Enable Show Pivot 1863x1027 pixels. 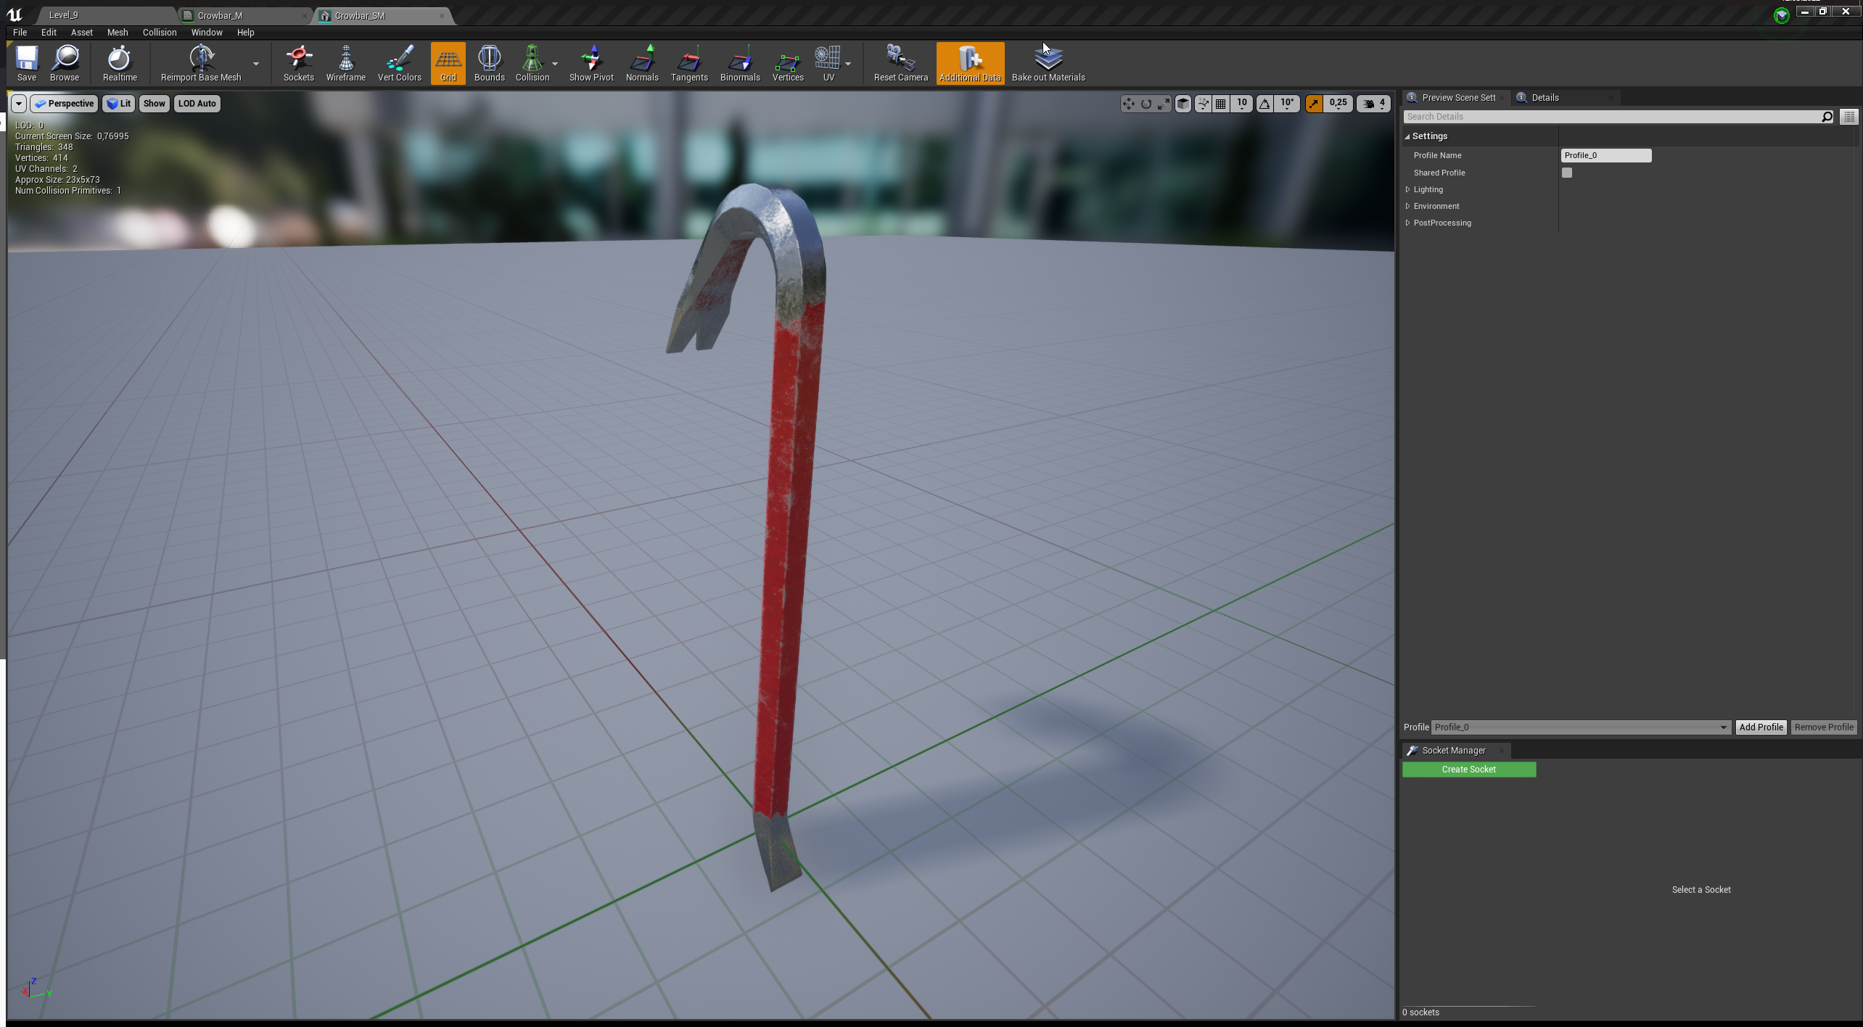click(591, 63)
